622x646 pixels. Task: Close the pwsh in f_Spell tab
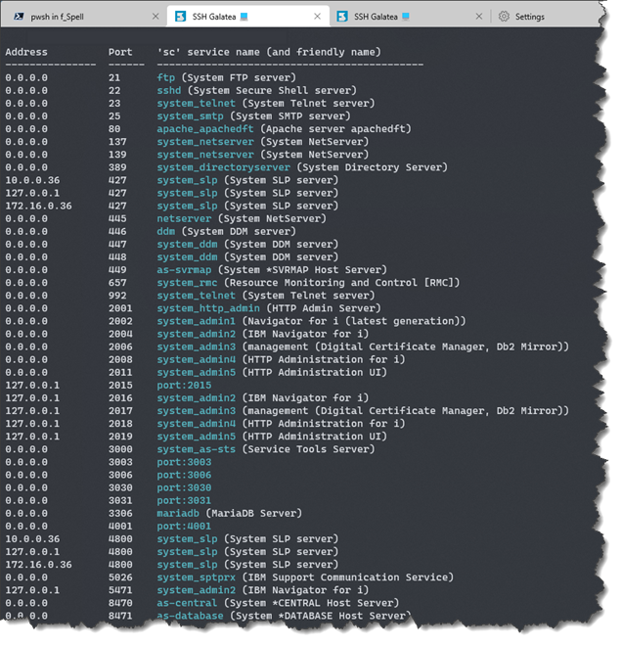tap(155, 17)
